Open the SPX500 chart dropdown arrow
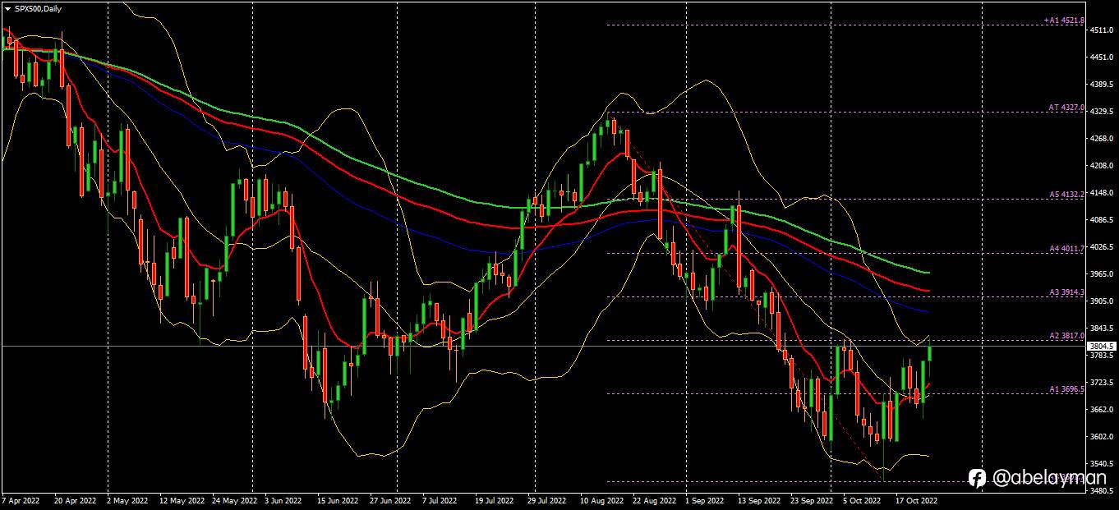This screenshot has height=510, width=1119. (x=7, y=8)
